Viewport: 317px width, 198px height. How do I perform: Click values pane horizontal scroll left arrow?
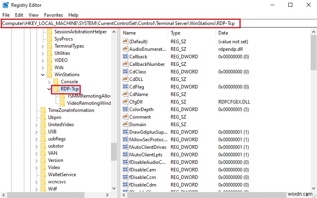pyautogui.click(x=124, y=195)
